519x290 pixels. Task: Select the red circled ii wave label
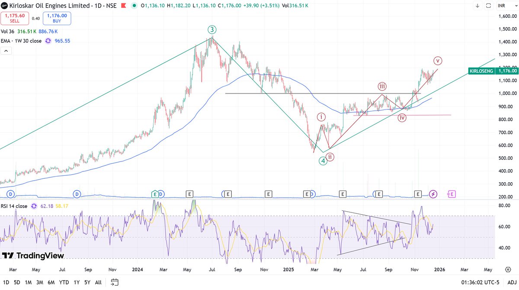point(330,157)
